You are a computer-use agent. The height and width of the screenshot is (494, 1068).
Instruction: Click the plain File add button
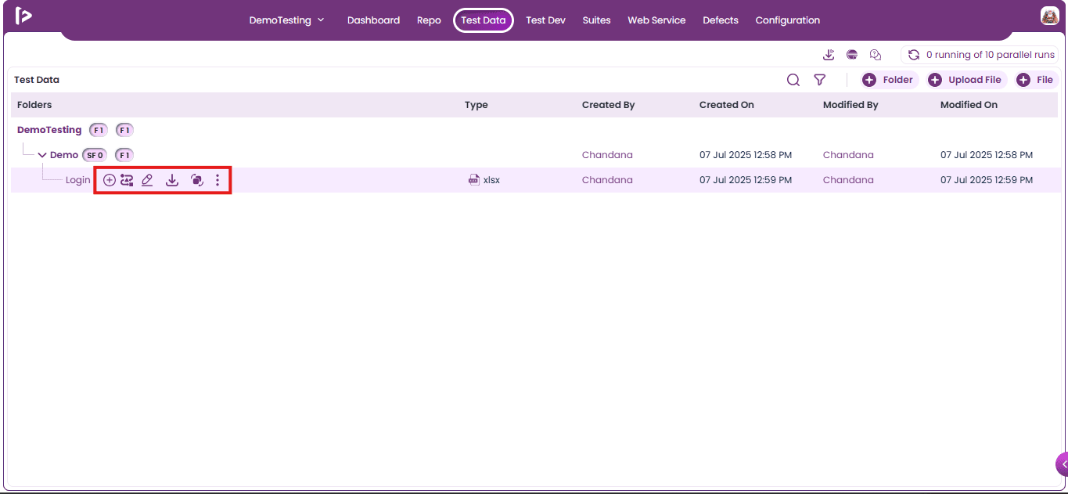coord(1035,80)
